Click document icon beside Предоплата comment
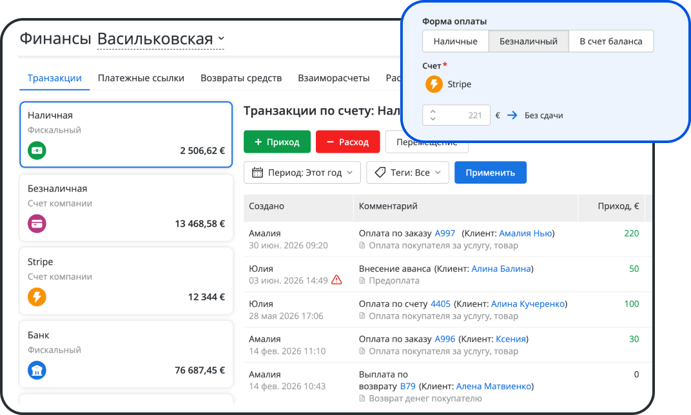The width and height of the screenshot is (691, 415). 362,280
